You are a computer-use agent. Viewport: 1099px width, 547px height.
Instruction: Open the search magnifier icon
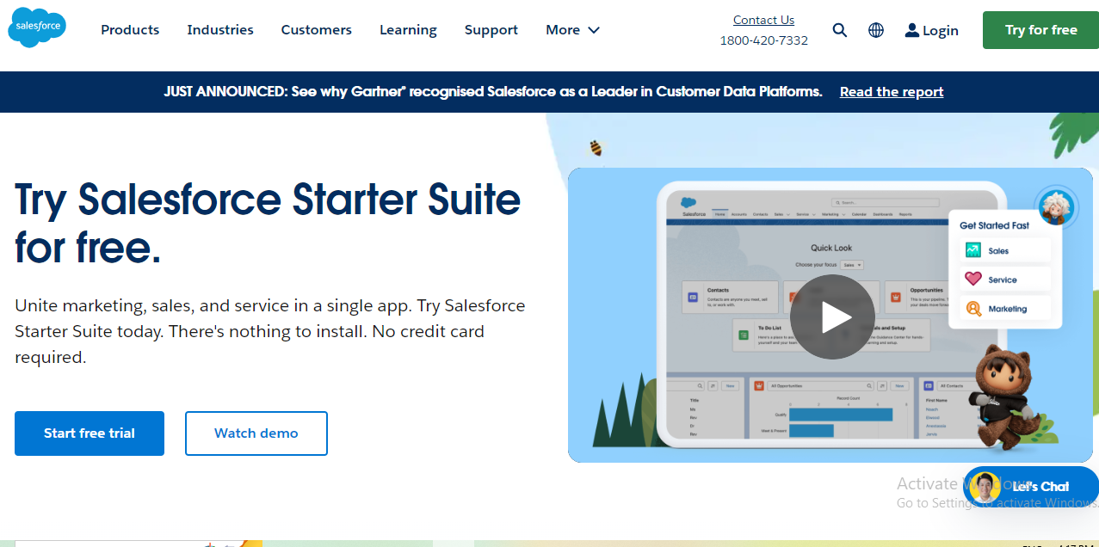[x=840, y=30]
